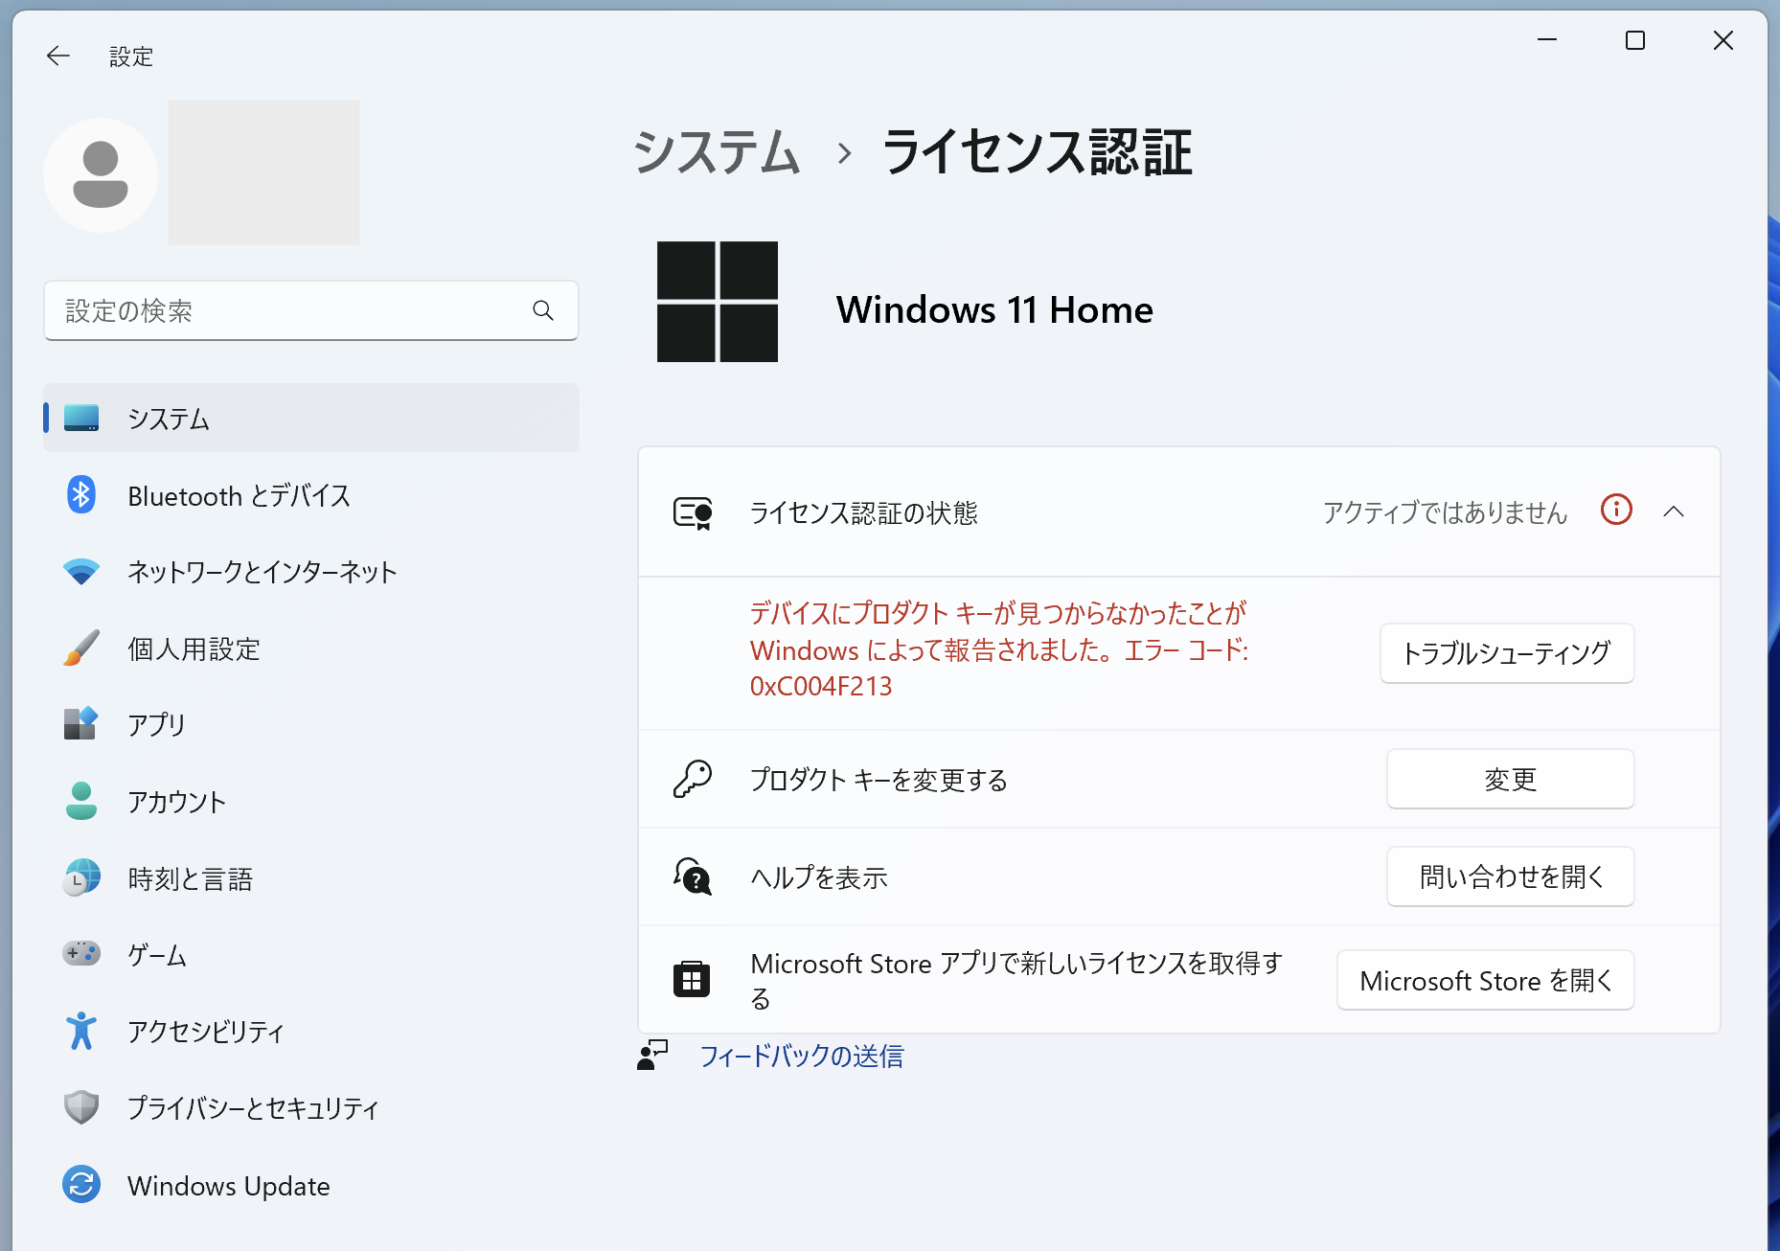Image resolution: width=1780 pixels, height=1251 pixels.
Task: Click the Microsoft Store bag icon
Action: point(692,980)
